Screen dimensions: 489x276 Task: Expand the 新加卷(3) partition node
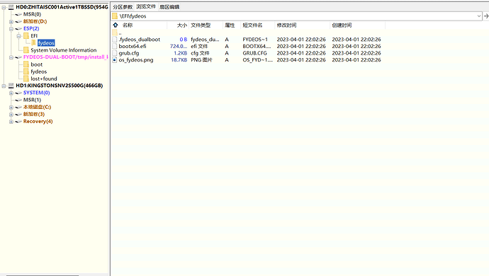(11, 115)
